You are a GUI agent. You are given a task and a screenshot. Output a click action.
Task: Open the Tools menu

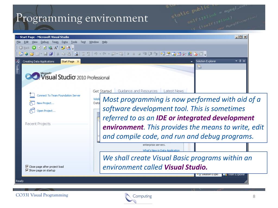(x=74, y=42)
